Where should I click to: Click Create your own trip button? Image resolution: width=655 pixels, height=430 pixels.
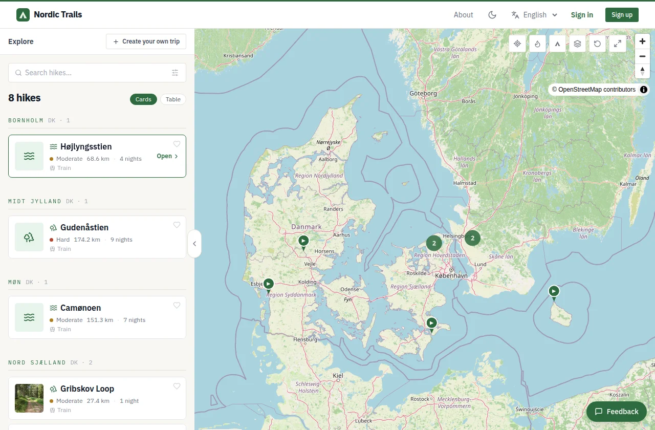(146, 41)
